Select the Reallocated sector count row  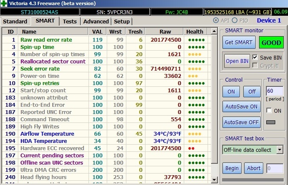point(106,61)
